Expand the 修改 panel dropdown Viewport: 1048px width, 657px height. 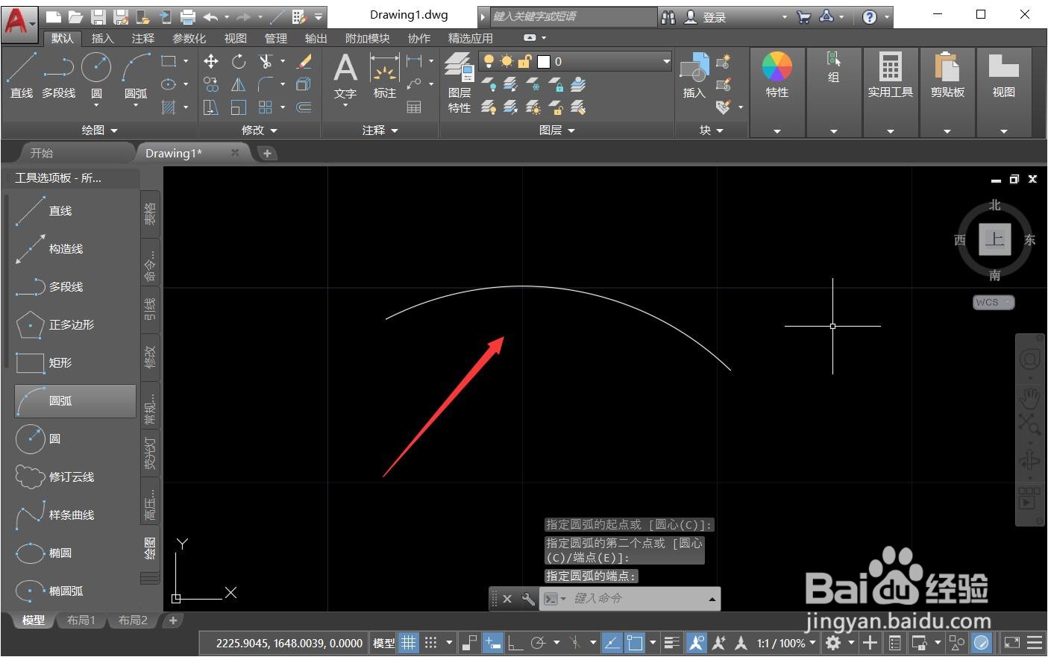(x=259, y=130)
